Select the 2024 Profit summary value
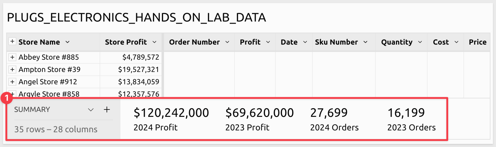 point(171,113)
